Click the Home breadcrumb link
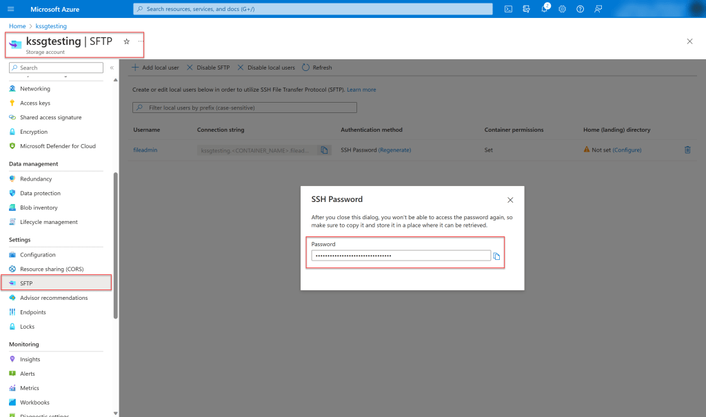Viewport: 706px width, 417px height. click(x=17, y=26)
